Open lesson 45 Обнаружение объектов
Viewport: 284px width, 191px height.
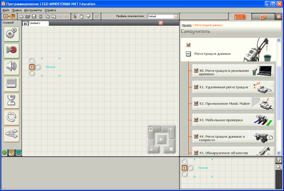coord(233,151)
